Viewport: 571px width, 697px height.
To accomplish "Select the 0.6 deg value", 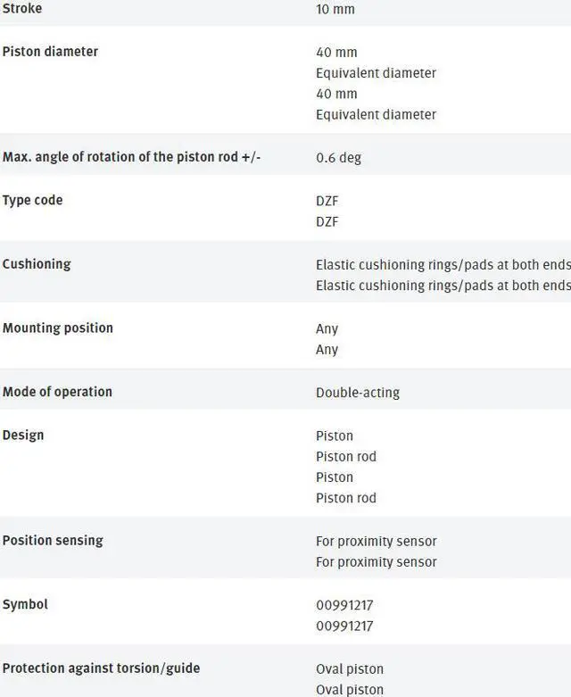I will pos(338,158).
